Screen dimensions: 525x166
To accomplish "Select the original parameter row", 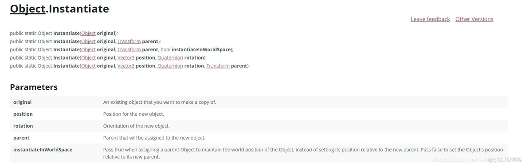I will tap(259, 102).
